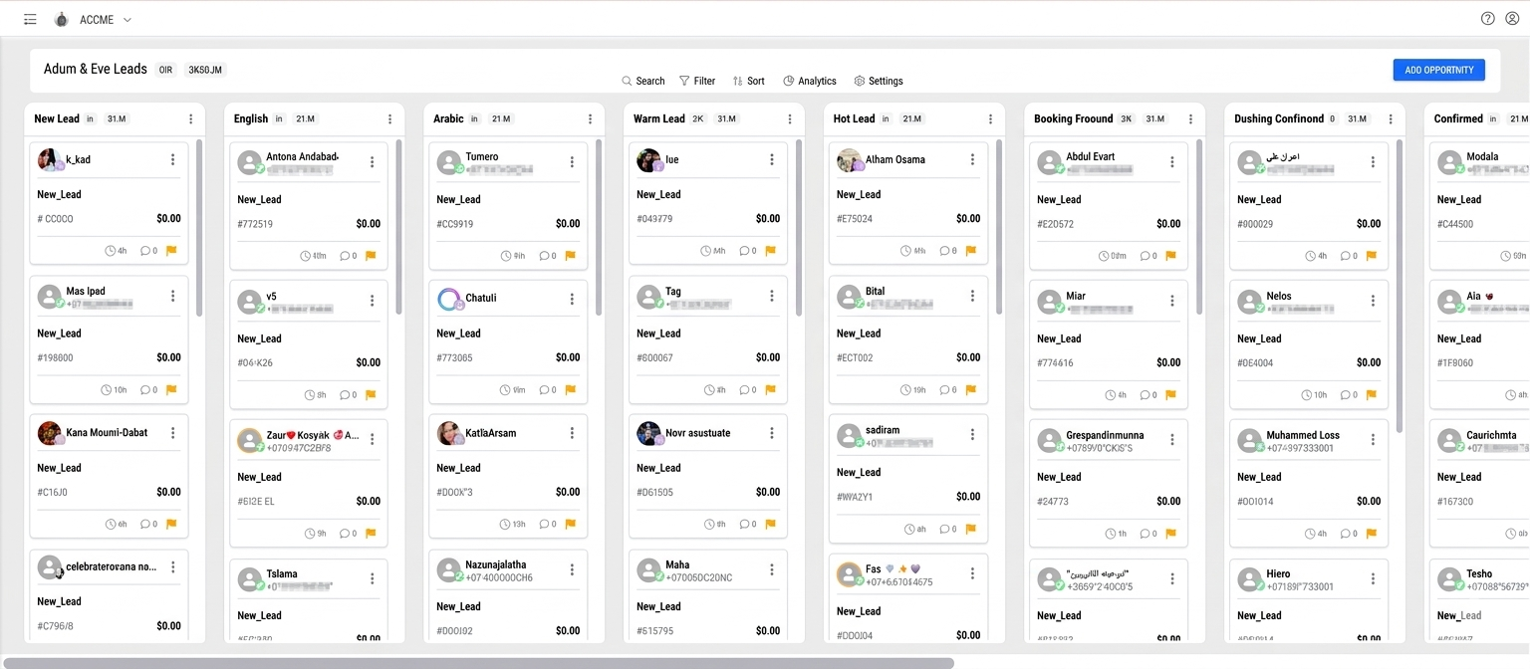The height and width of the screenshot is (669, 1530).
Task: Open the user account icon
Action: 1512,18
